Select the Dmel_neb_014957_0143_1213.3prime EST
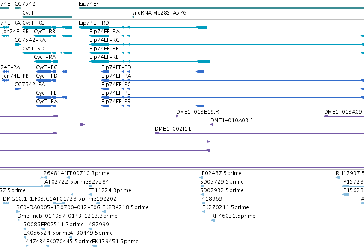 click(x=19, y=220)
